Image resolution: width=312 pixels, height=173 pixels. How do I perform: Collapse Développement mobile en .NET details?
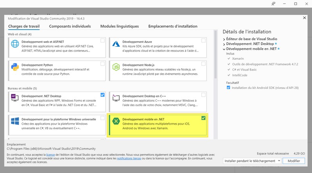coord(224,49)
